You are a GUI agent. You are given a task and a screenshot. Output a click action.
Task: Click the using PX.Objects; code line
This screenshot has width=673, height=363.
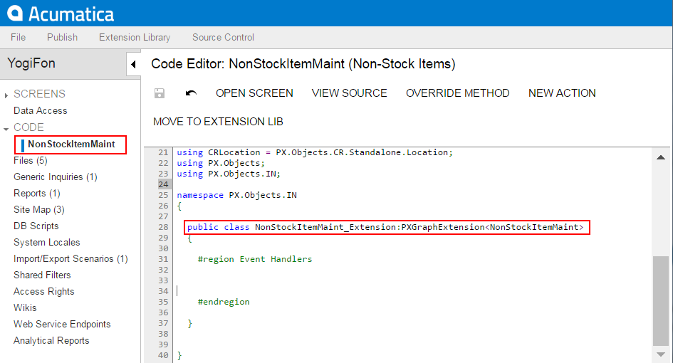pos(221,163)
